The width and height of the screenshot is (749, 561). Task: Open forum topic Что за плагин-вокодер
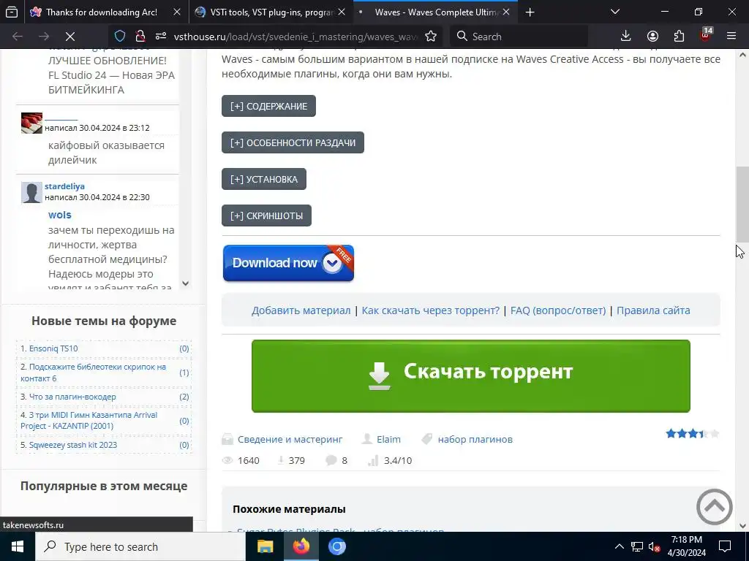pos(72,397)
